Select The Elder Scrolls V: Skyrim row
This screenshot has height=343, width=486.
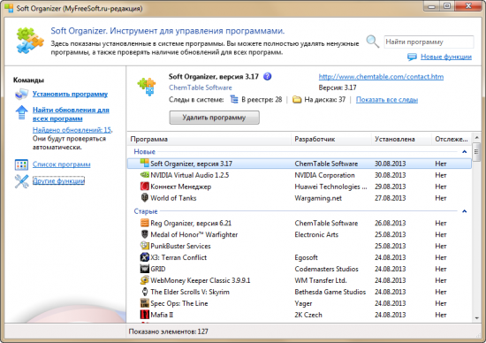pos(299,292)
